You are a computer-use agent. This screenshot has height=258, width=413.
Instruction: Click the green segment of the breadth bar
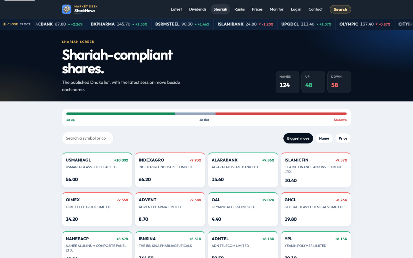pyautogui.click(x=120, y=114)
